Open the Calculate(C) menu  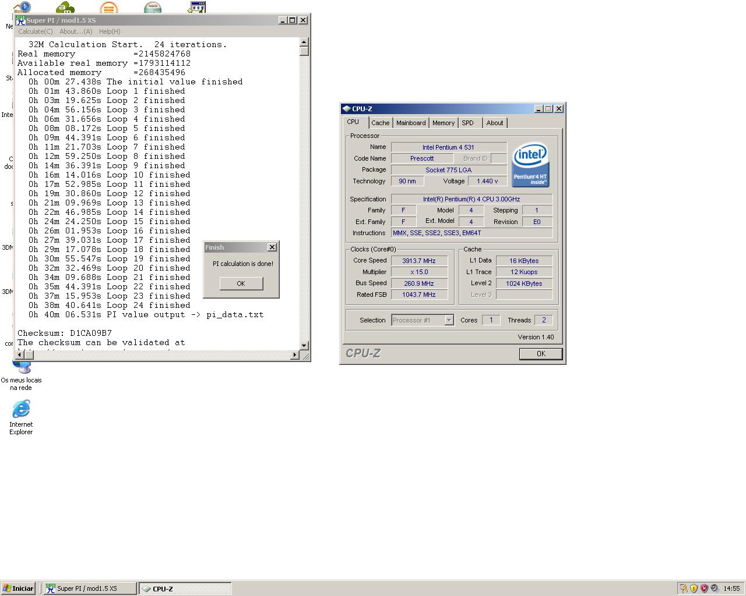tap(36, 31)
